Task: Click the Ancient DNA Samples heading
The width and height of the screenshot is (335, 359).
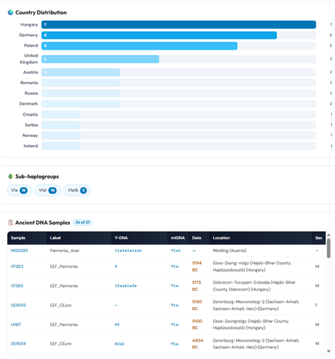Action: (x=42, y=223)
